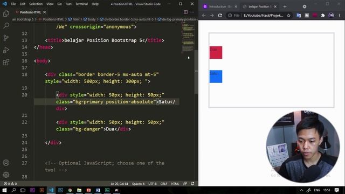Open Task View on taskbar
345x194 pixels.
point(23,190)
